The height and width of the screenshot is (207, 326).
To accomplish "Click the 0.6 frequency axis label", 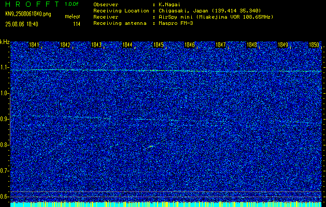I will click(x=4, y=197).
